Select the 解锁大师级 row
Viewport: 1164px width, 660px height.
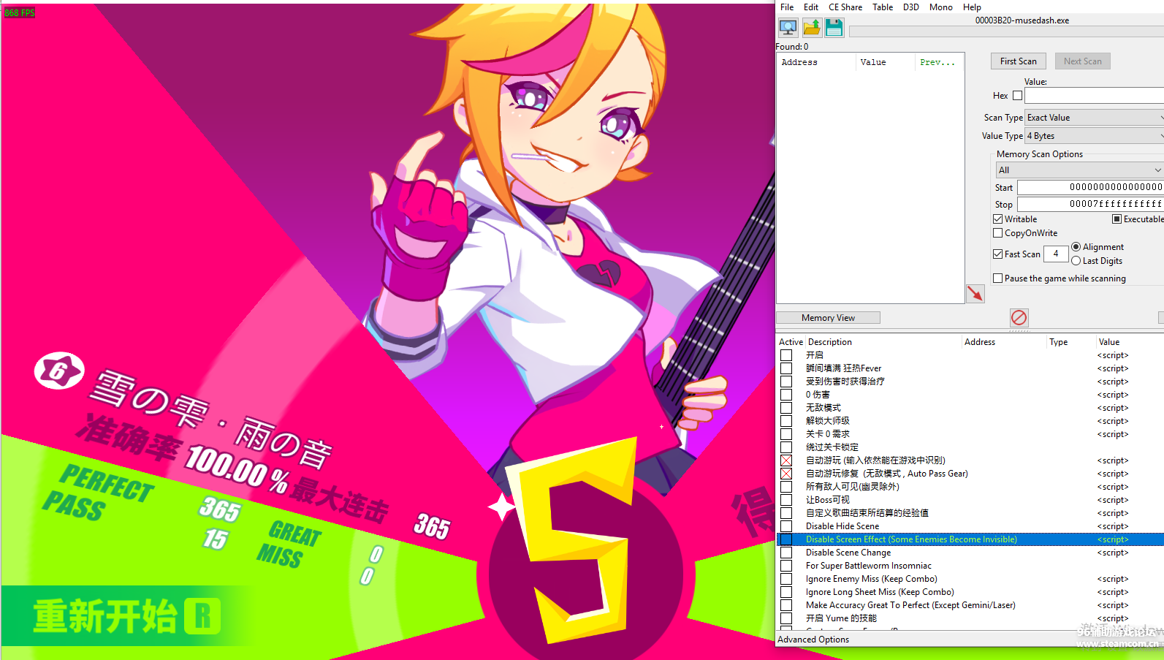[970, 421]
